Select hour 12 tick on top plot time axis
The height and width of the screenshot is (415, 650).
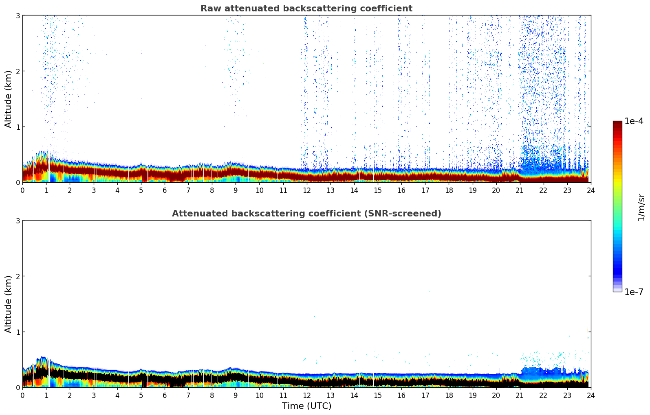[306, 190]
